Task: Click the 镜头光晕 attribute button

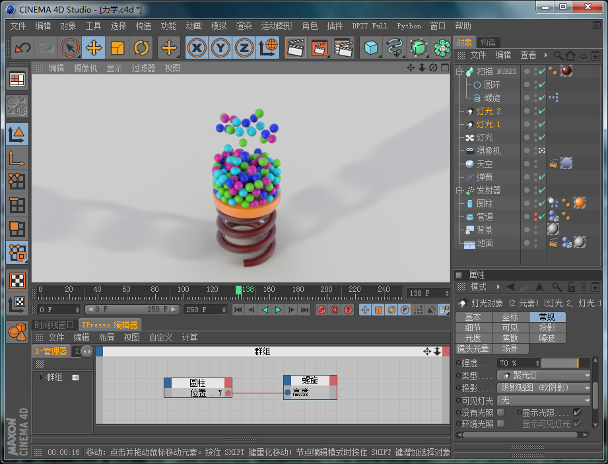Action: coord(473,348)
